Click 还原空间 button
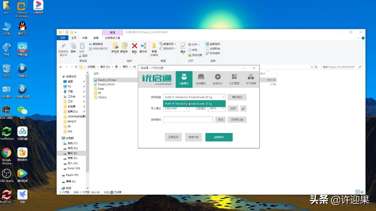Screen dimensions: 376x211 pyautogui.click(x=173, y=137)
